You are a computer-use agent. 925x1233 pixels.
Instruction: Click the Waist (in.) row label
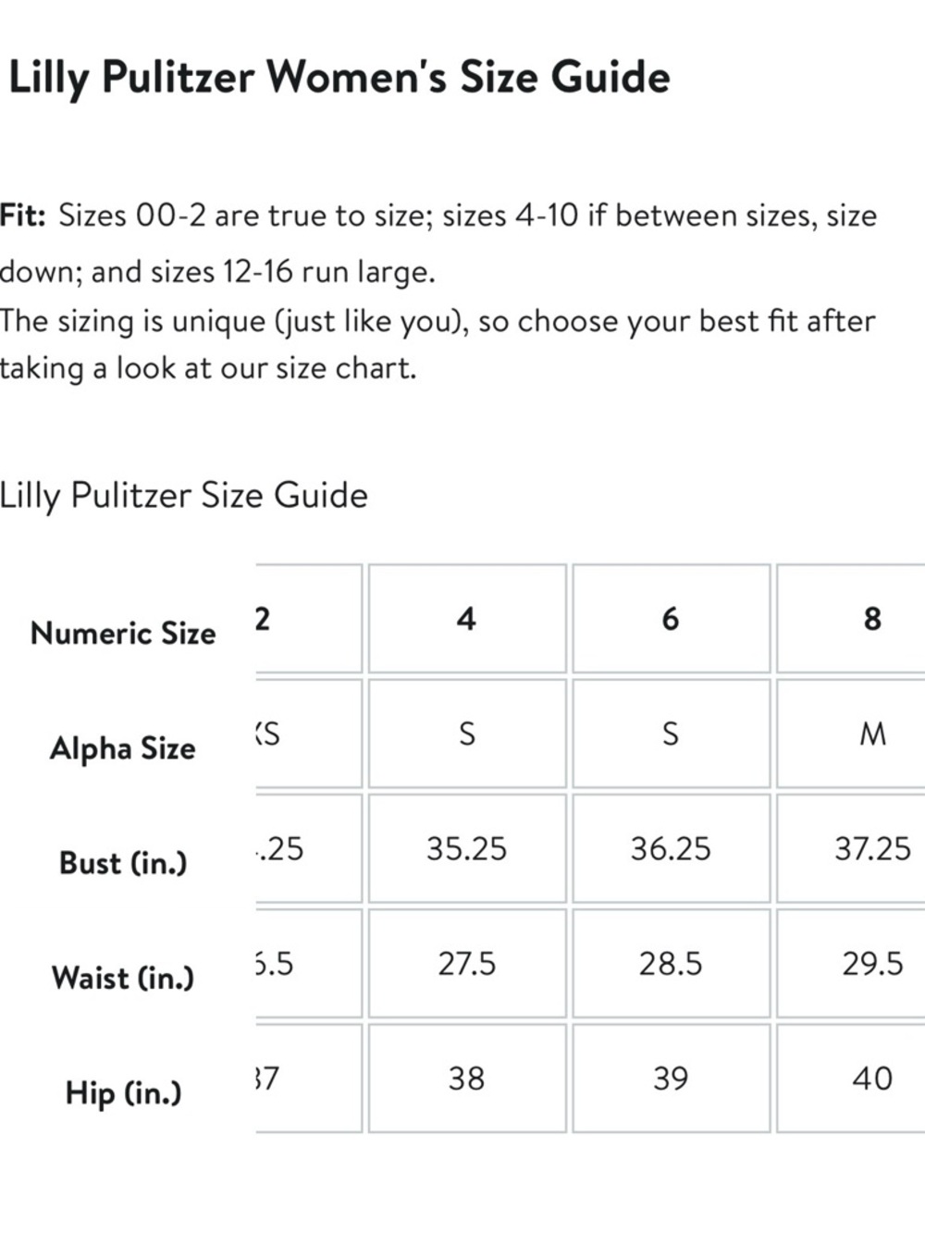point(123,977)
